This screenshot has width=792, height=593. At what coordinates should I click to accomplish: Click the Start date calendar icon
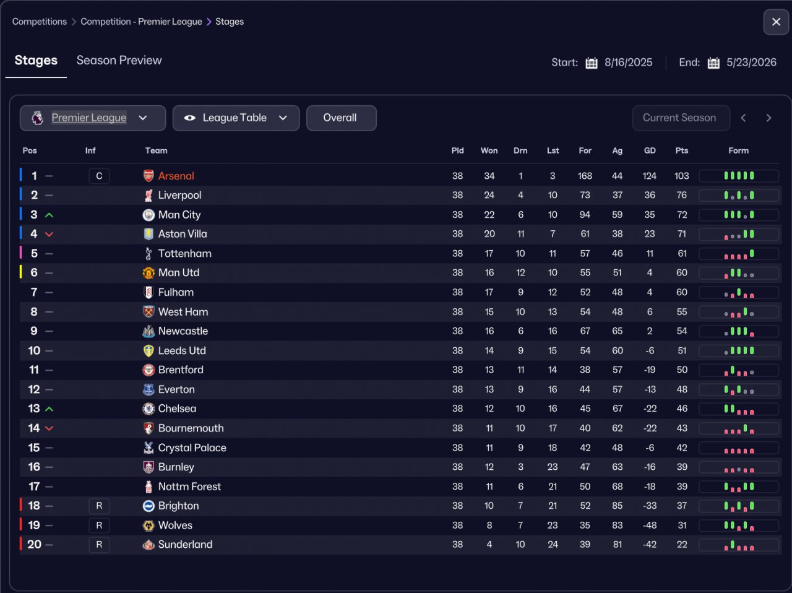pyautogui.click(x=592, y=63)
